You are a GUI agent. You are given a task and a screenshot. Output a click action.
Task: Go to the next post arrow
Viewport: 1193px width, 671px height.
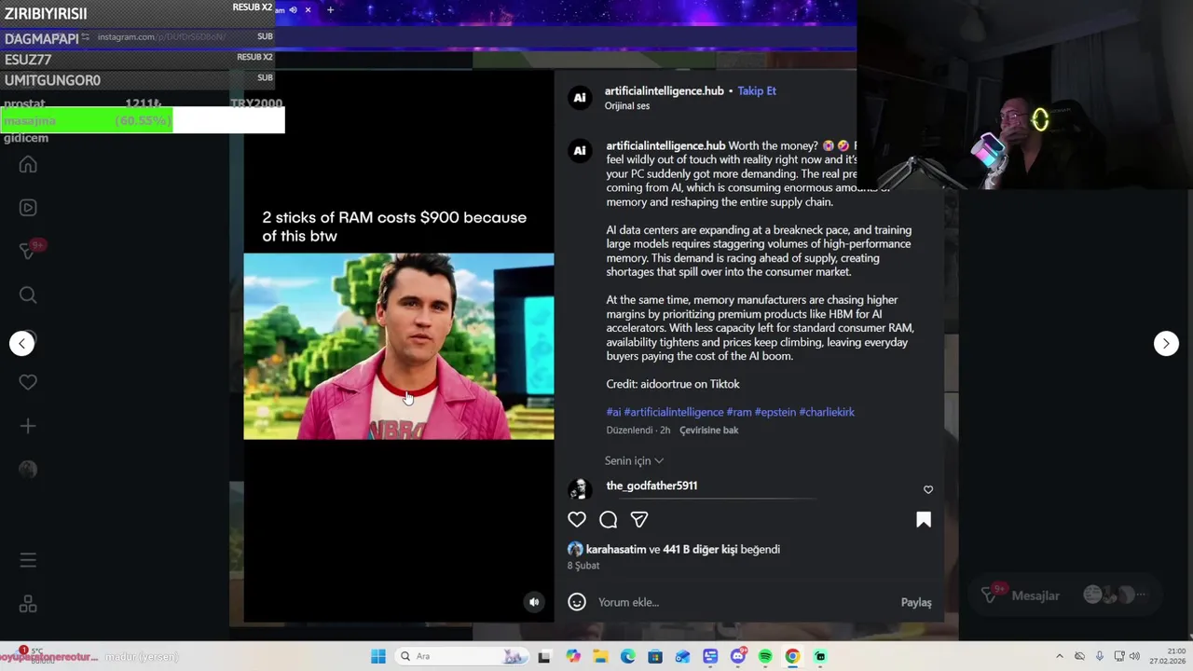[x=1166, y=343]
